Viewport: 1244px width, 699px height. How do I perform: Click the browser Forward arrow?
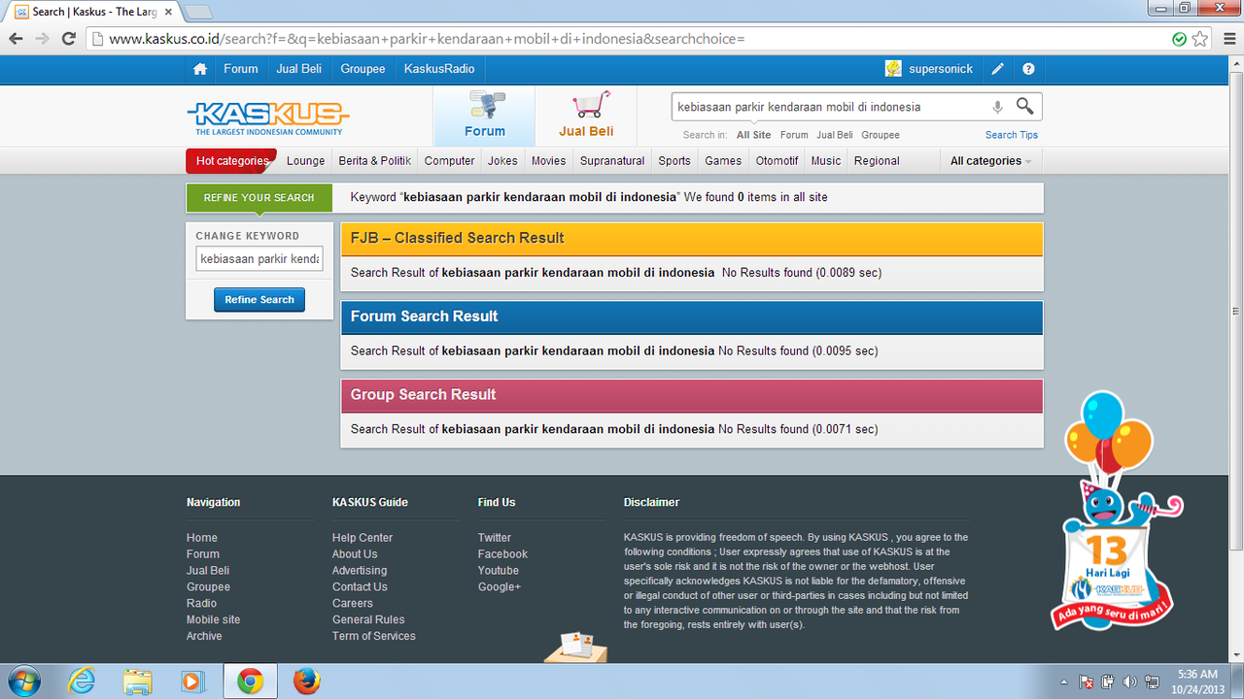coord(42,39)
